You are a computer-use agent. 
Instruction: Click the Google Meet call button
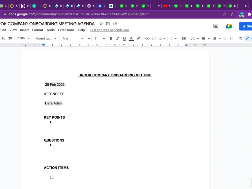point(230,26)
